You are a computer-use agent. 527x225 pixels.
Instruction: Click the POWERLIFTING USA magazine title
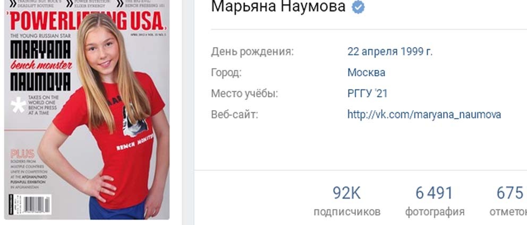click(87, 21)
